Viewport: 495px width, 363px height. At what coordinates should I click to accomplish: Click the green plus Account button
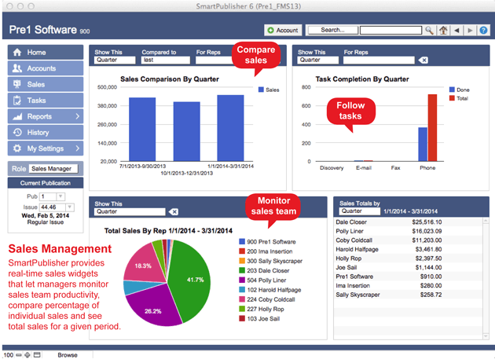click(x=283, y=31)
